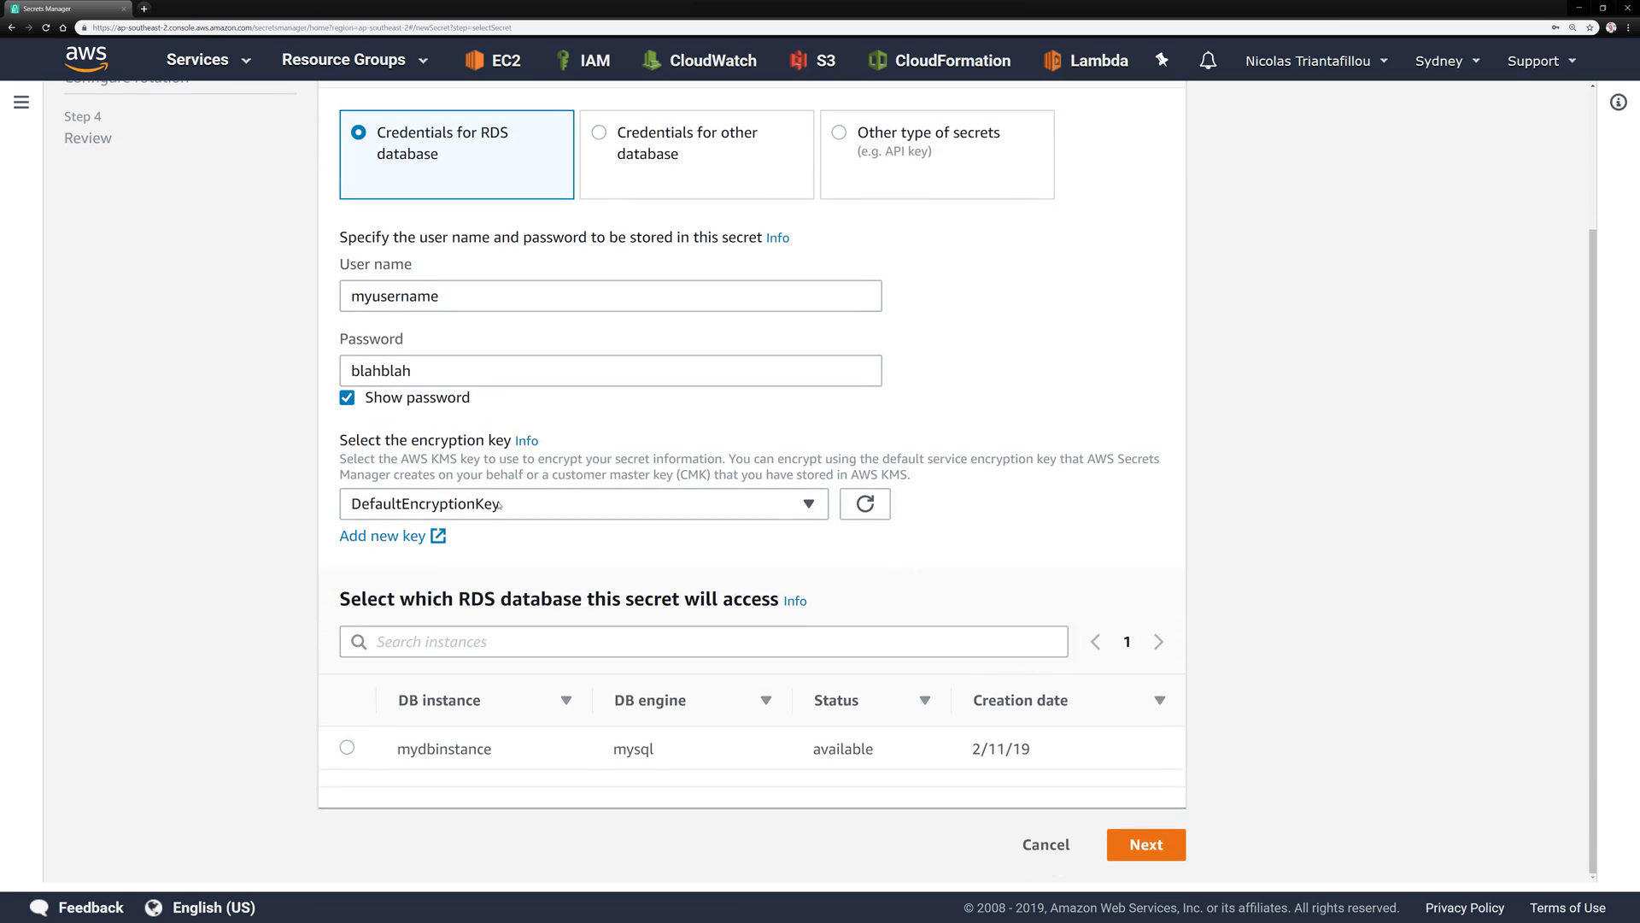
Task: Click the browser back arrow
Action: click(11, 27)
